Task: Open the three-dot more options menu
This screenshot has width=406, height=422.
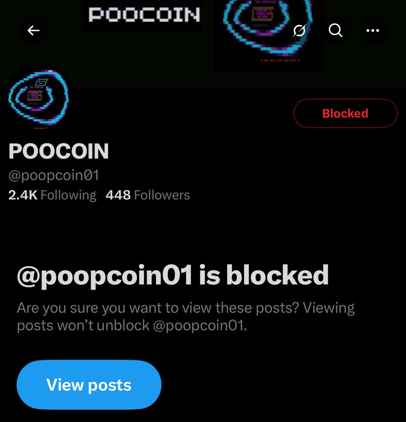Action: click(373, 31)
